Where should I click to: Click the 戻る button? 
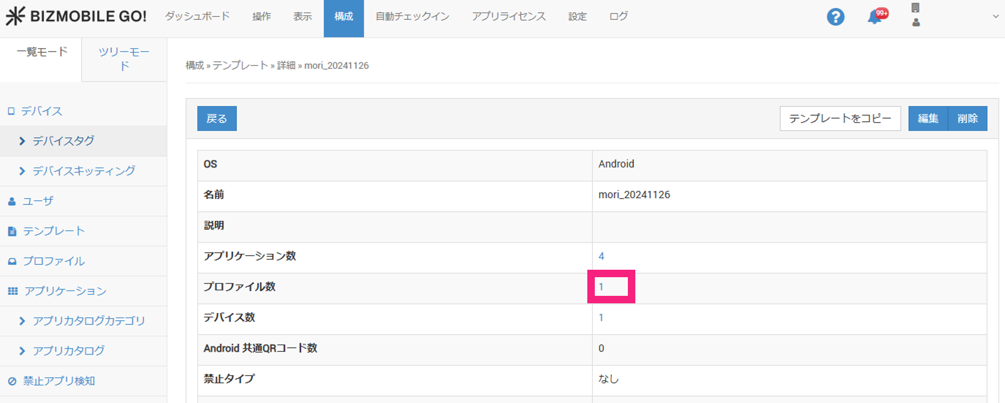point(217,118)
